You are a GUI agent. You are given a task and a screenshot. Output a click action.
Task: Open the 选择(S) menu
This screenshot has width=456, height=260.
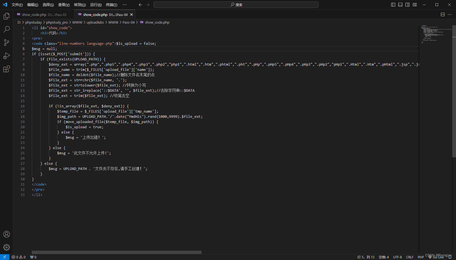(48, 5)
